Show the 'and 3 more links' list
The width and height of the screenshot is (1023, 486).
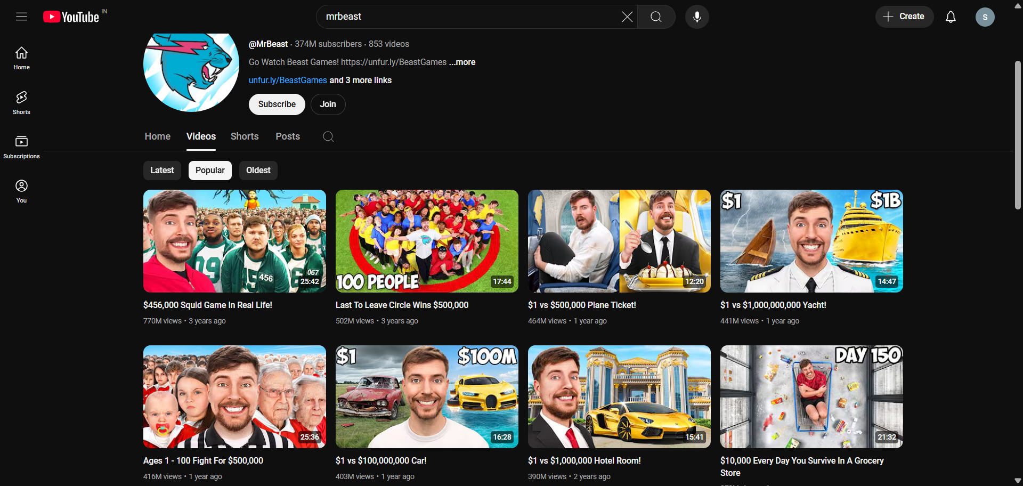coord(361,80)
